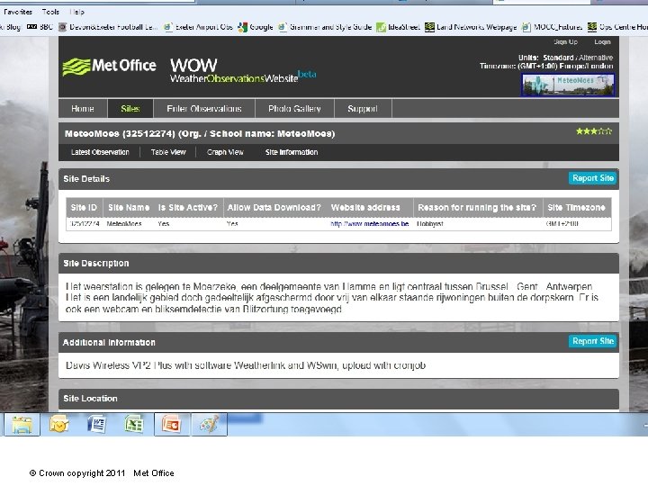The width and height of the screenshot is (648, 486).
Task: Open the Help menu
Action: coord(76,12)
